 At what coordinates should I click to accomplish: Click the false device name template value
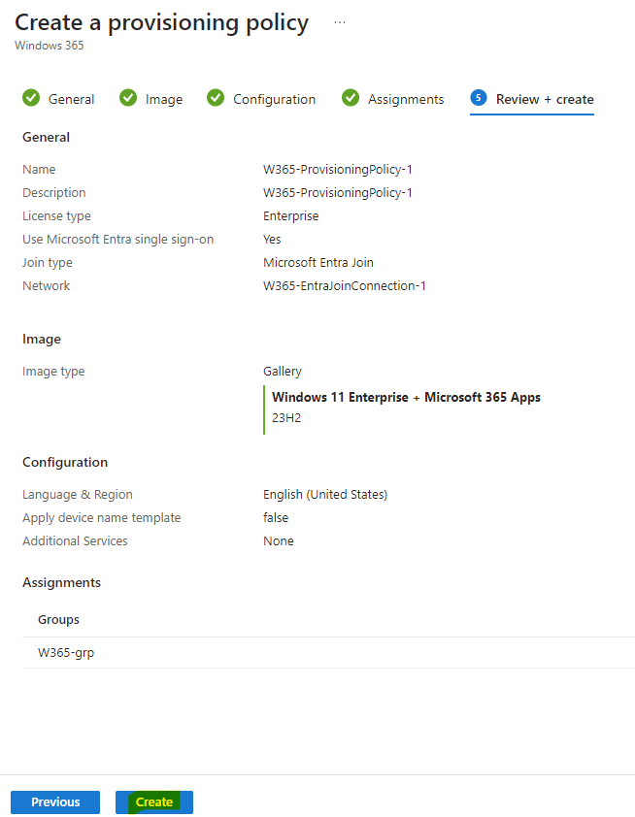[276, 518]
